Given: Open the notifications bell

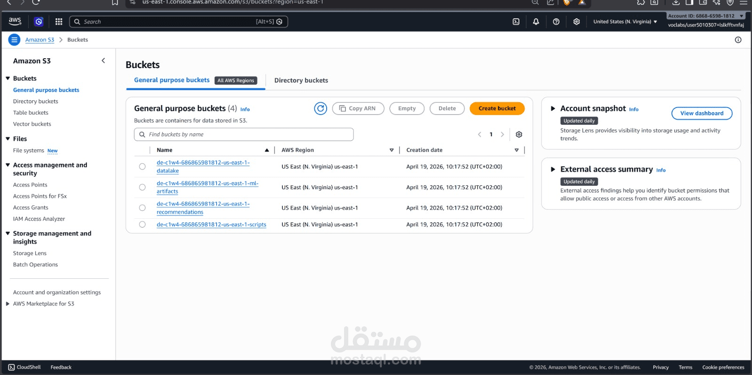Looking at the screenshot, I should coord(536,22).
